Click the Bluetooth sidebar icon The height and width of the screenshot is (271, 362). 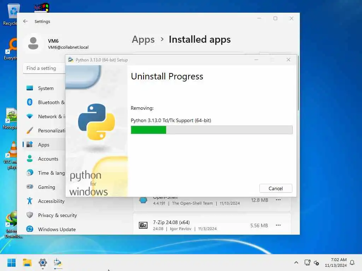(30, 102)
